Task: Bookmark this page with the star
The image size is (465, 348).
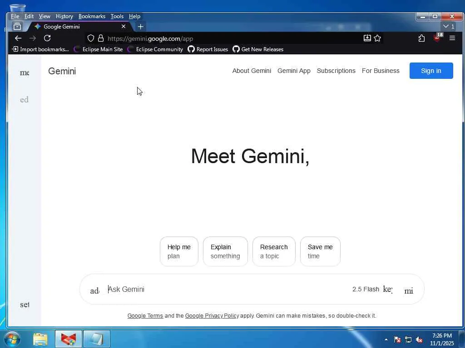Action: point(377,38)
